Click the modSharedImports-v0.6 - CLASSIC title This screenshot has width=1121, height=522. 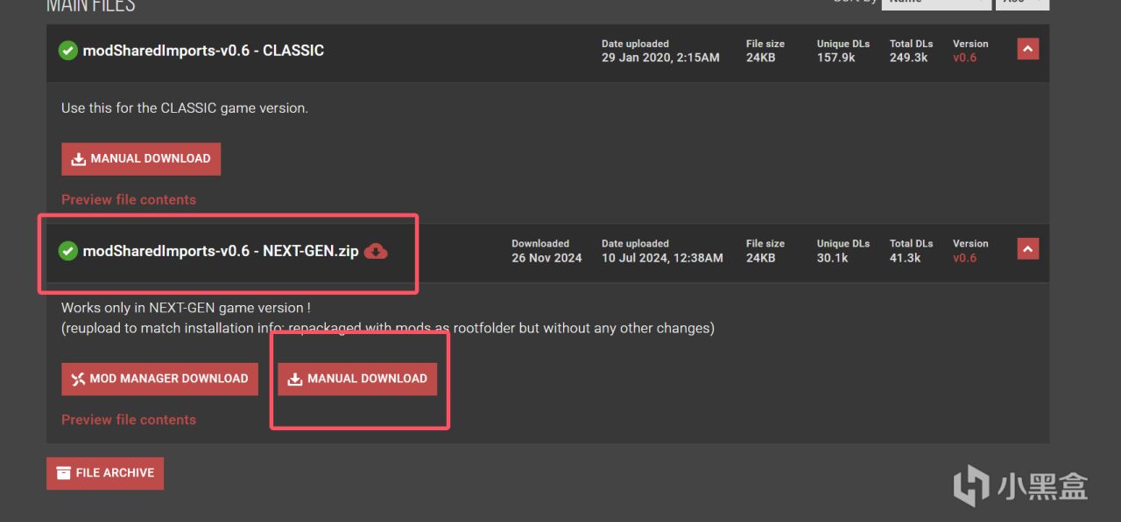pos(203,51)
